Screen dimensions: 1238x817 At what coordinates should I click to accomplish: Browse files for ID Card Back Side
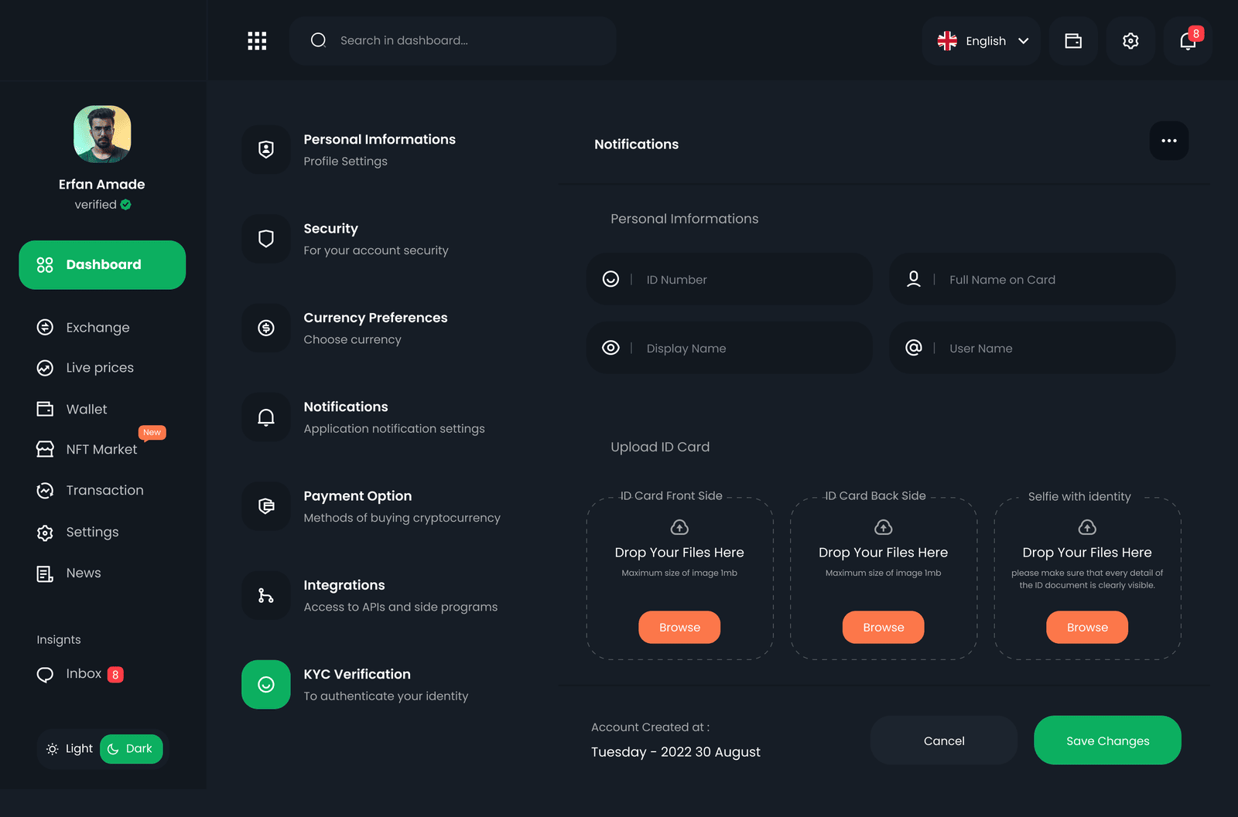(884, 628)
